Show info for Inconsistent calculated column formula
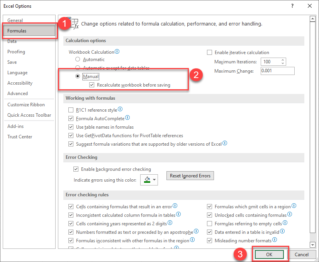 click(178, 214)
